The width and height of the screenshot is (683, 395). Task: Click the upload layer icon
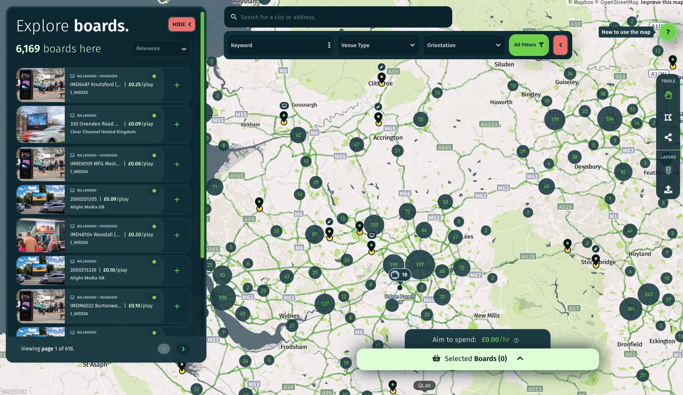click(x=668, y=189)
